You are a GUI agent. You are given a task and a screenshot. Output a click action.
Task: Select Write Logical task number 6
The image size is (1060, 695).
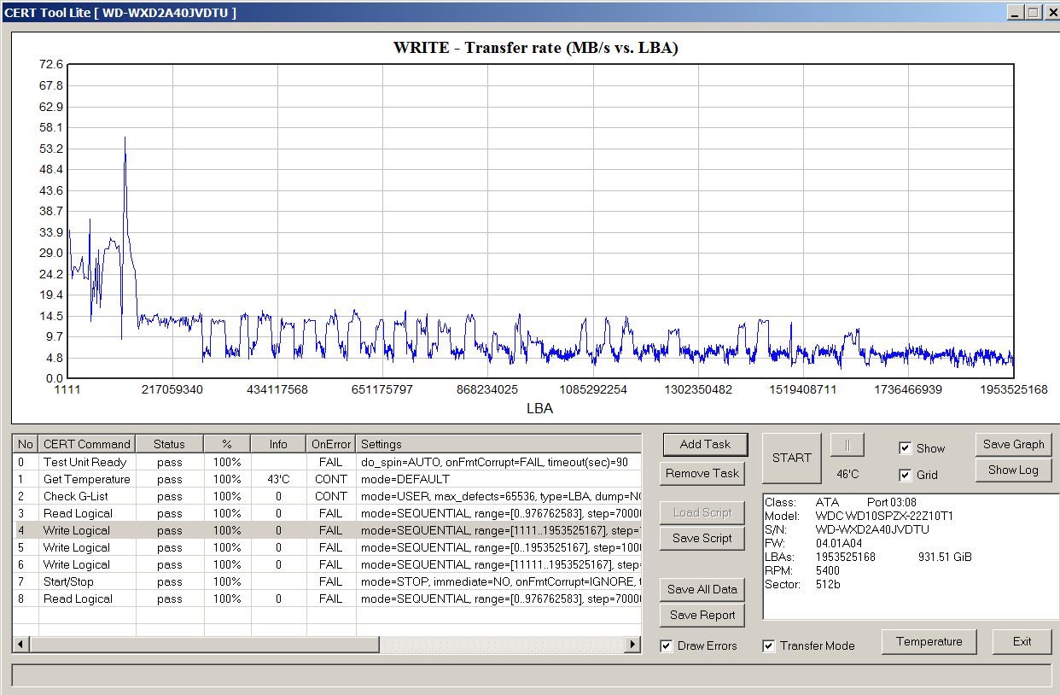coord(327,564)
